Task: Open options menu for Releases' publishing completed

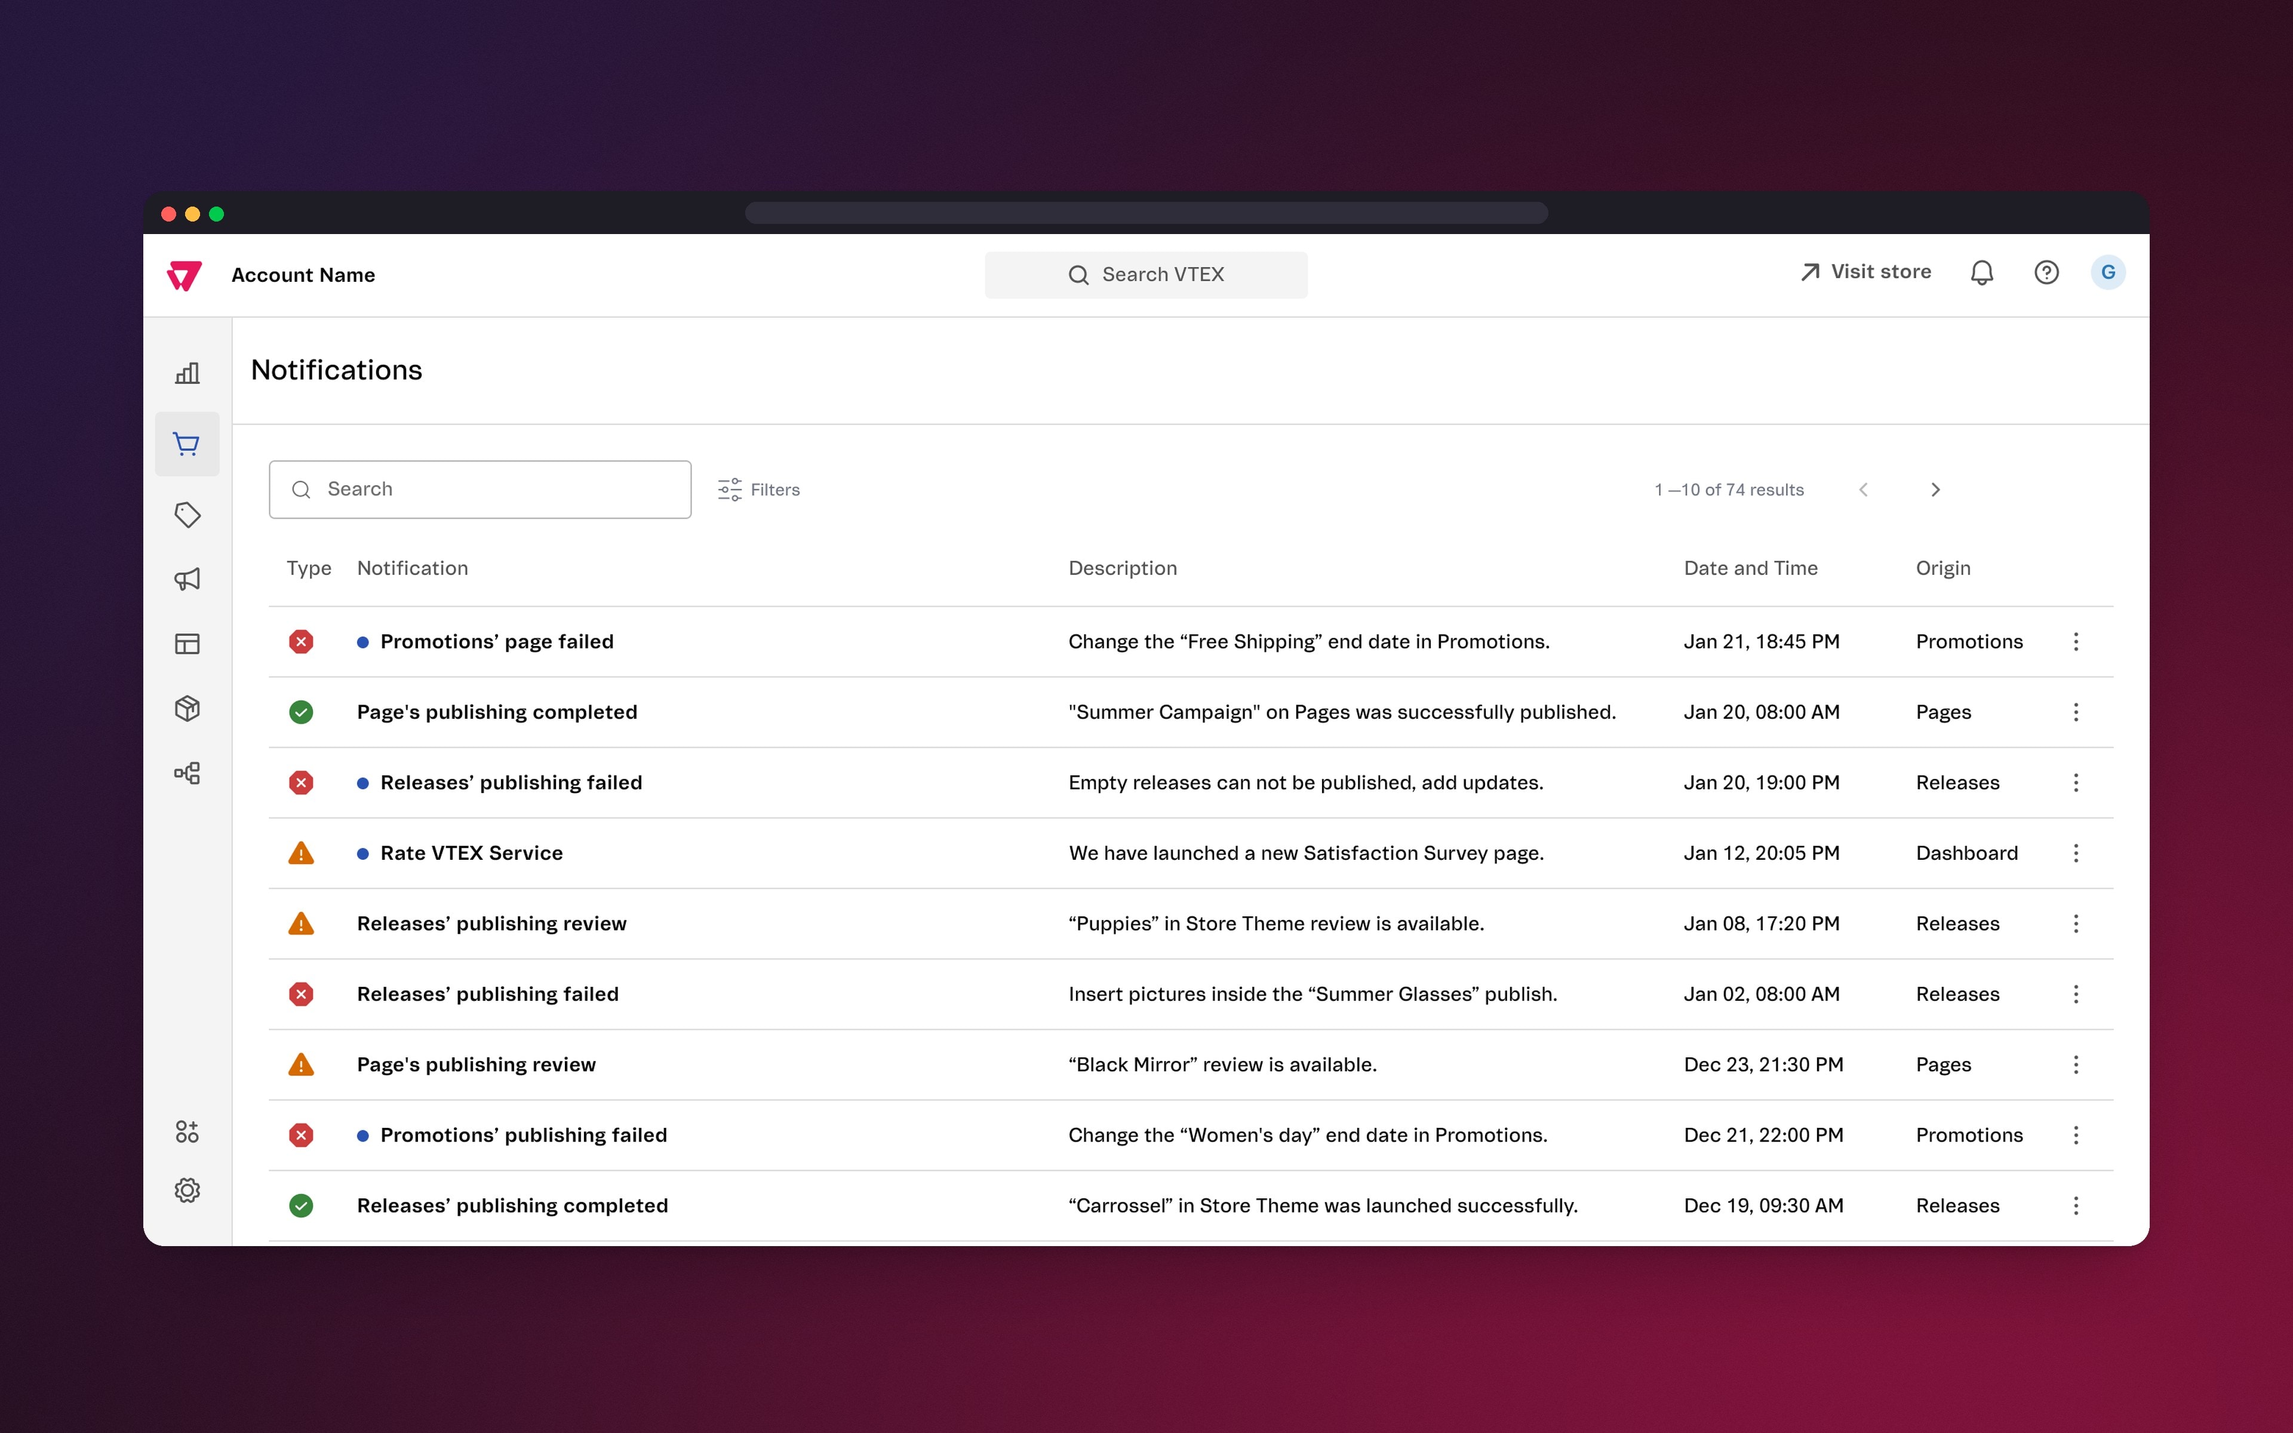Action: [x=2076, y=1206]
